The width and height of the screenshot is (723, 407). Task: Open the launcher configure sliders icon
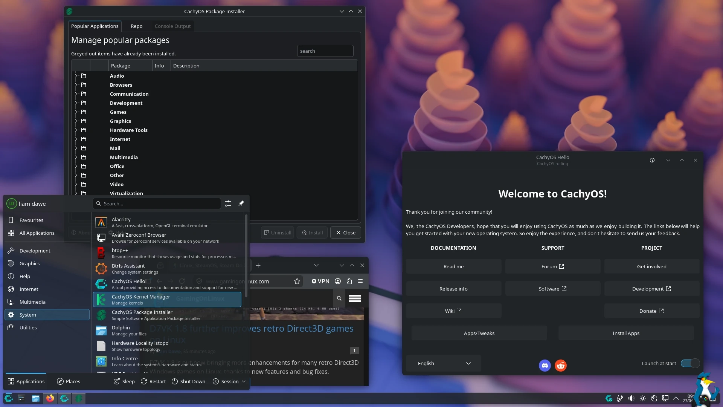[228, 203]
